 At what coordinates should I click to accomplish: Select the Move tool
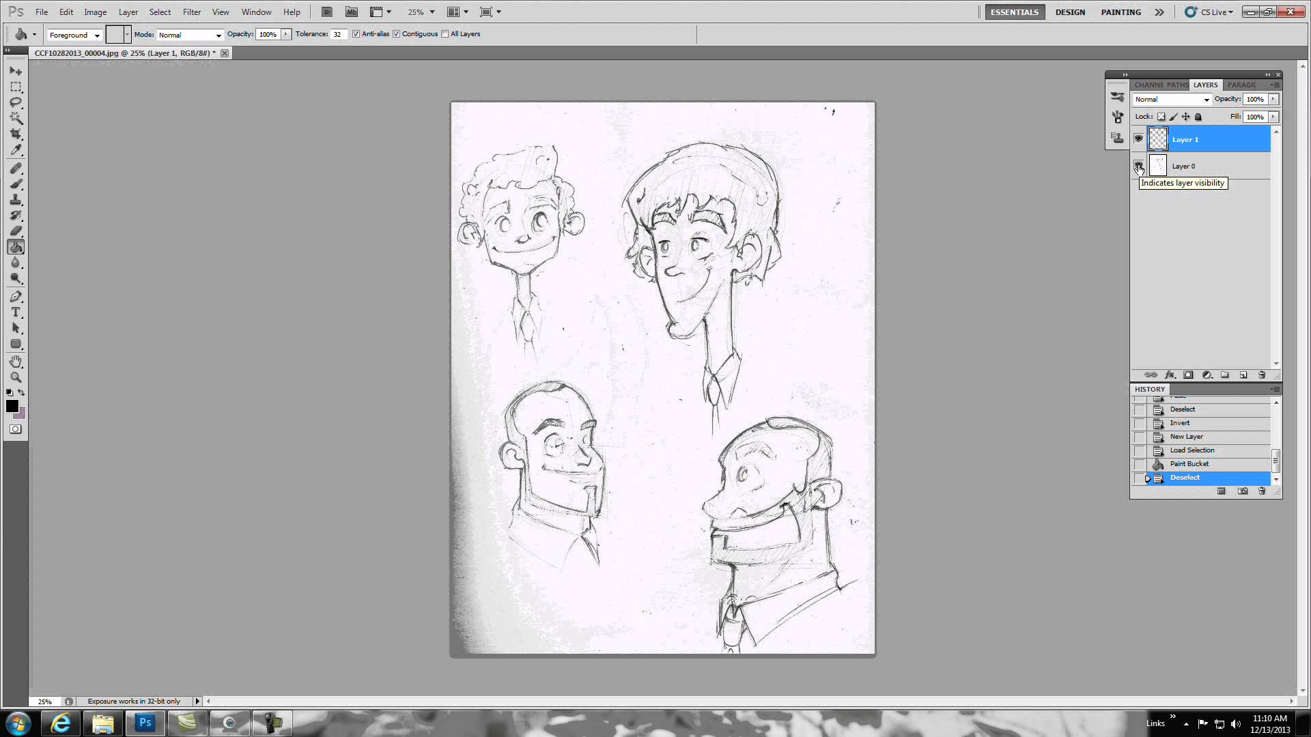coord(16,71)
